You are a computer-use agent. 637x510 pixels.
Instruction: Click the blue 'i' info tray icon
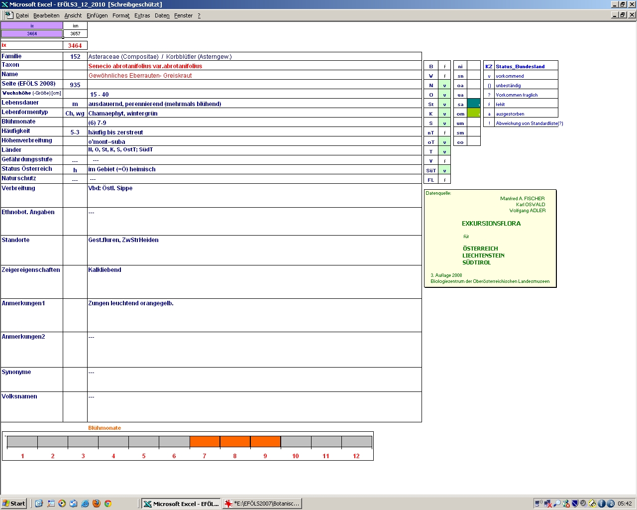click(601, 504)
